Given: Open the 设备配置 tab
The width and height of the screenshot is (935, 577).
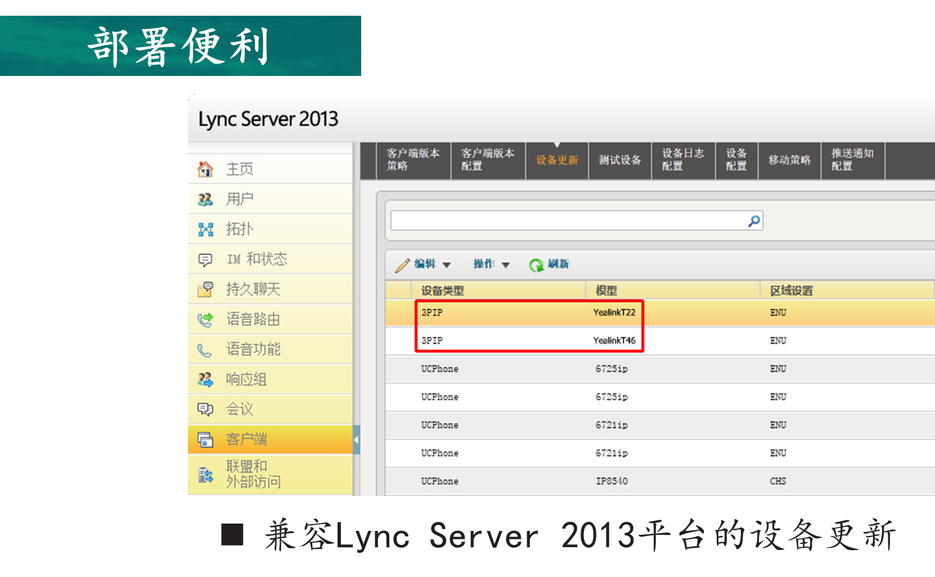Looking at the screenshot, I should (x=736, y=160).
